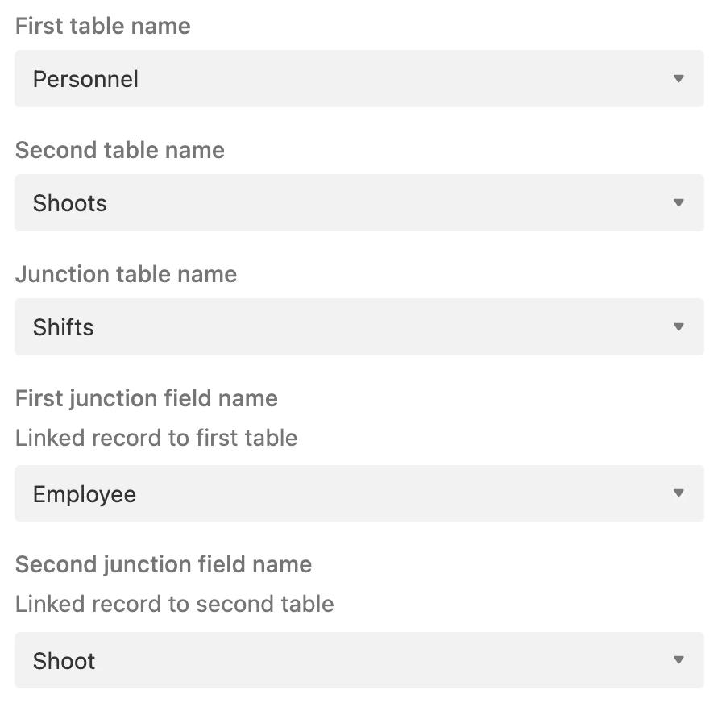Open the First table name dropdown
This screenshot has height=715, width=722.
point(359,79)
